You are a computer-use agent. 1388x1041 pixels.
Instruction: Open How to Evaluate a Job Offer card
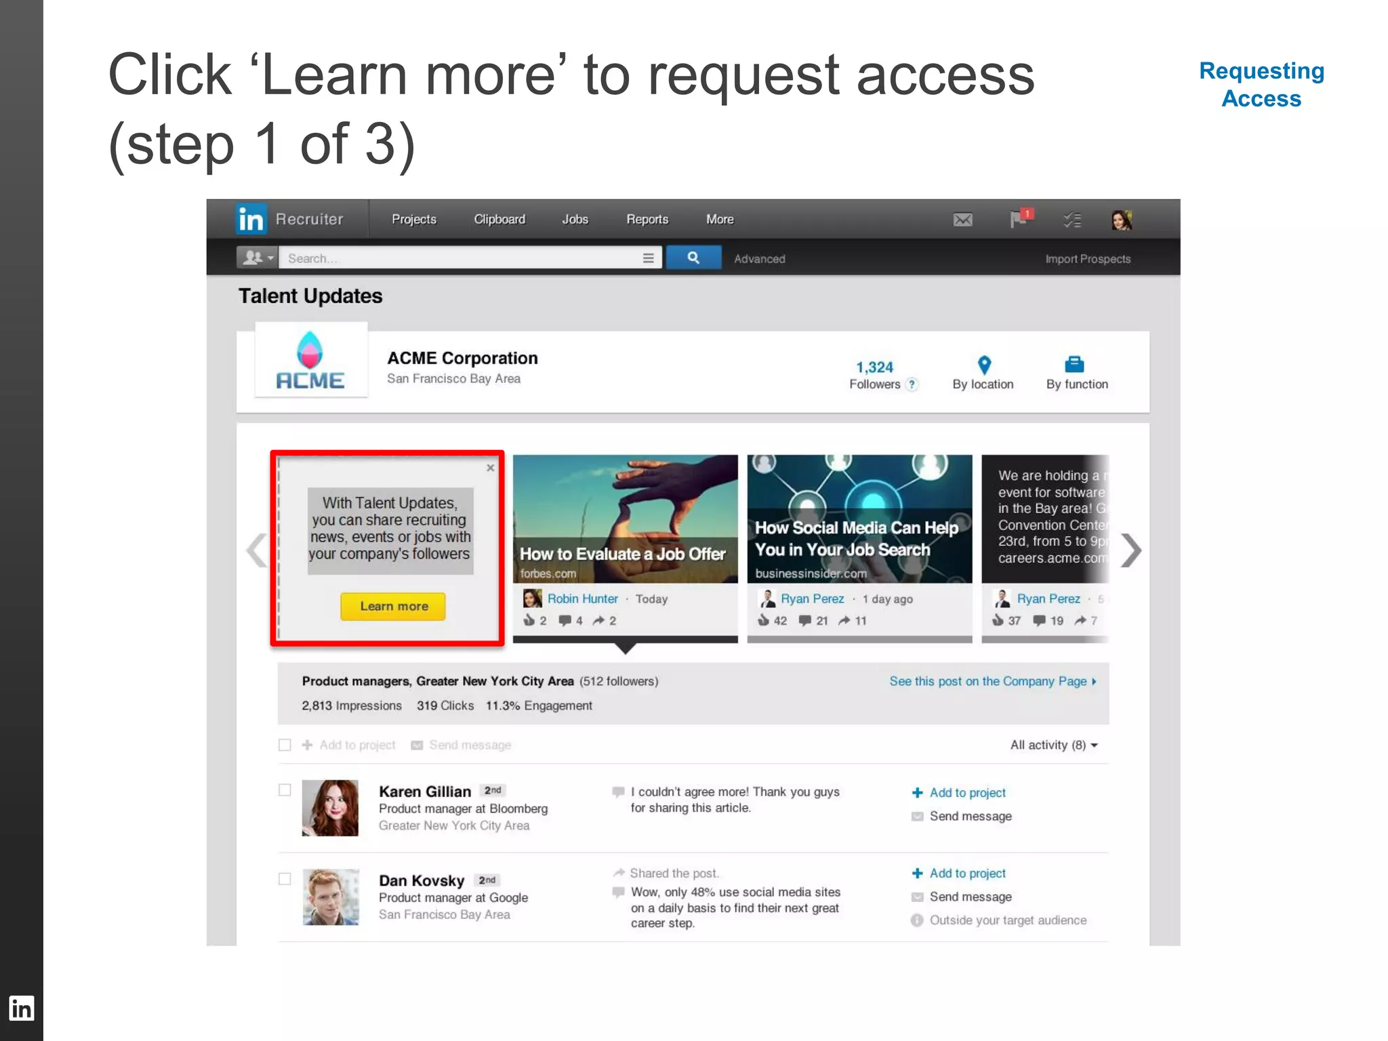pyautogui.click(x=625, y=519)
